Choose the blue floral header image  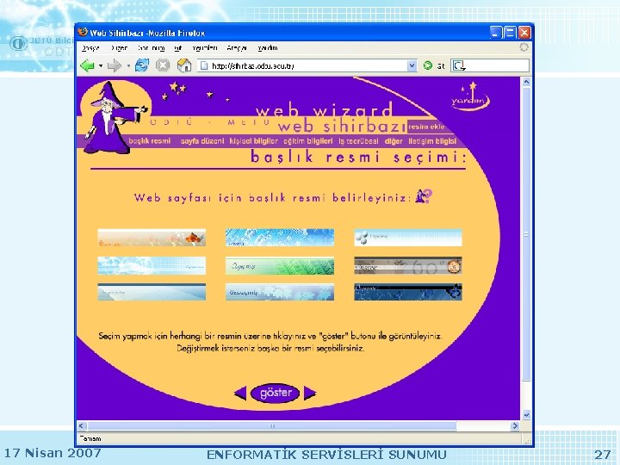(x=280, y=238)
